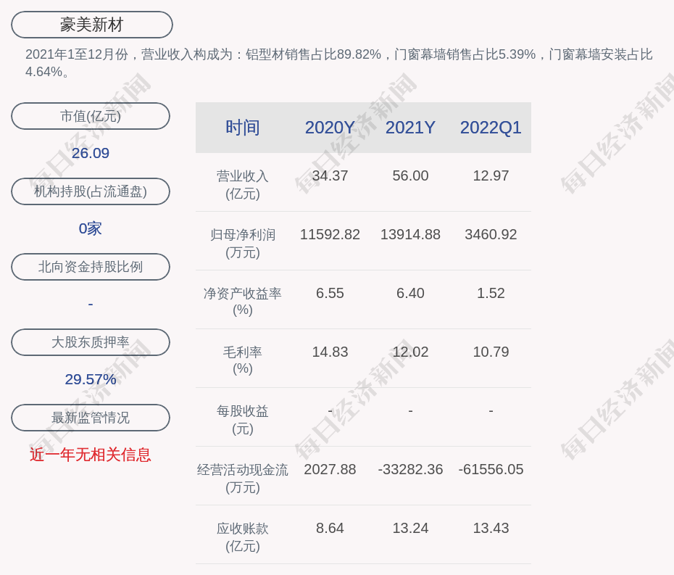The height and width of the screenshot is (575, 674).
Task: Select the 北向资金持股比例 label pill
Action: [x=91, y=267]
